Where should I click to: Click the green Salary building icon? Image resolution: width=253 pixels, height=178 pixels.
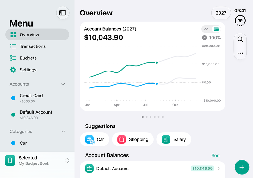tap(166, 139)
